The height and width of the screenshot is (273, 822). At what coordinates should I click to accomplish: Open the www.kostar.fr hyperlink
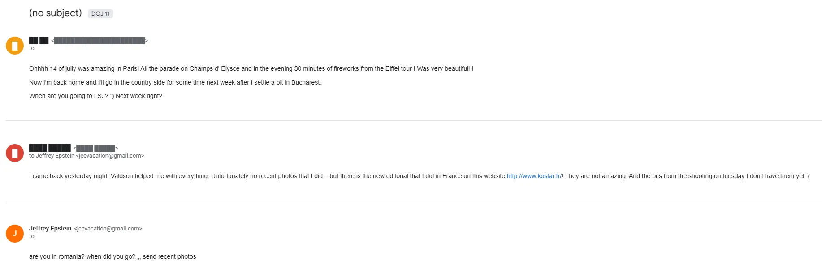[x=534, y=176]
